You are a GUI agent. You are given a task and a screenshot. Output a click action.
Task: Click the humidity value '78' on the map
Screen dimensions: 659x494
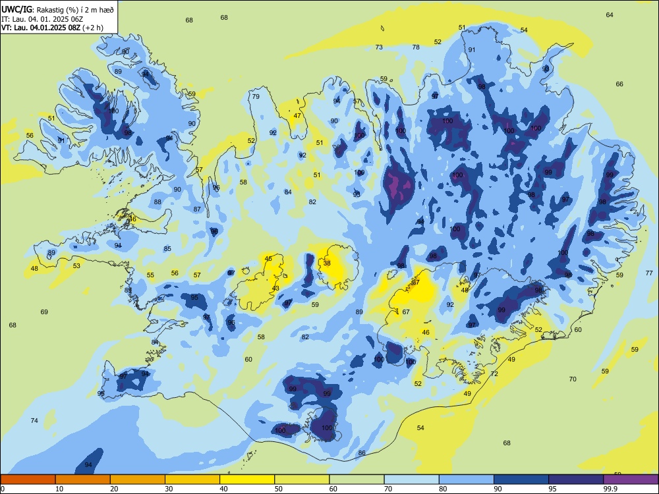click(x=416, y=47)
